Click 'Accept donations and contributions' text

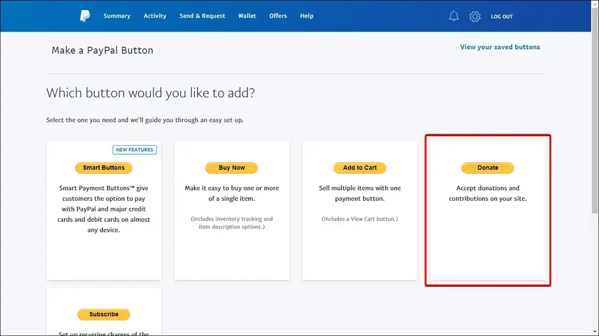(488, 193)
